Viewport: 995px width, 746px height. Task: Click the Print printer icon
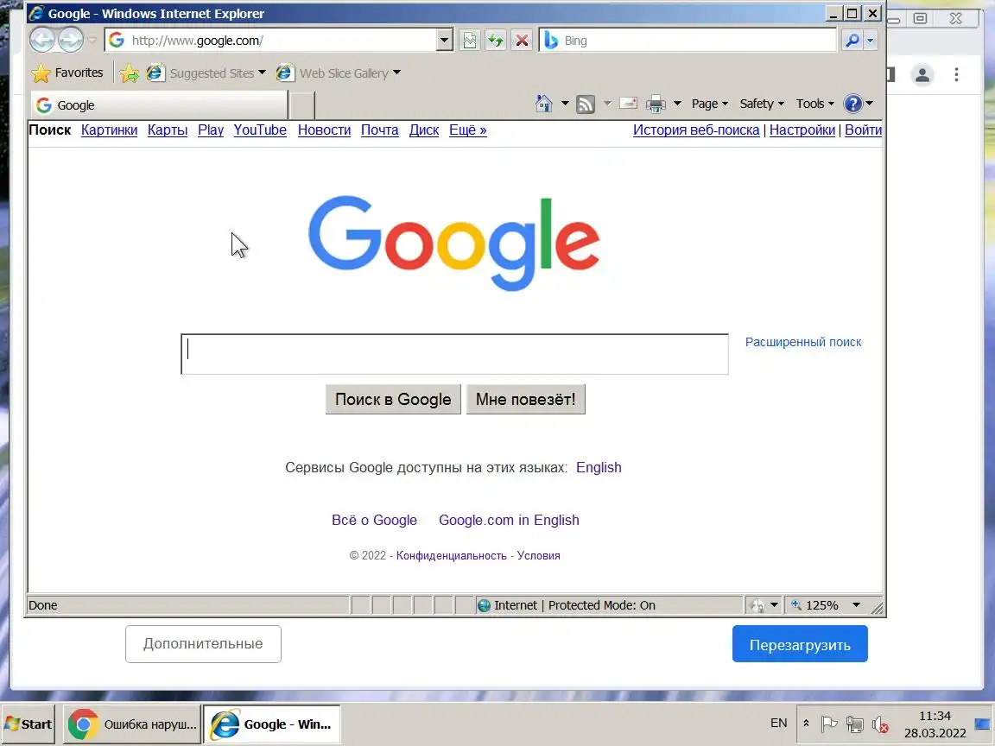point(656,104)
